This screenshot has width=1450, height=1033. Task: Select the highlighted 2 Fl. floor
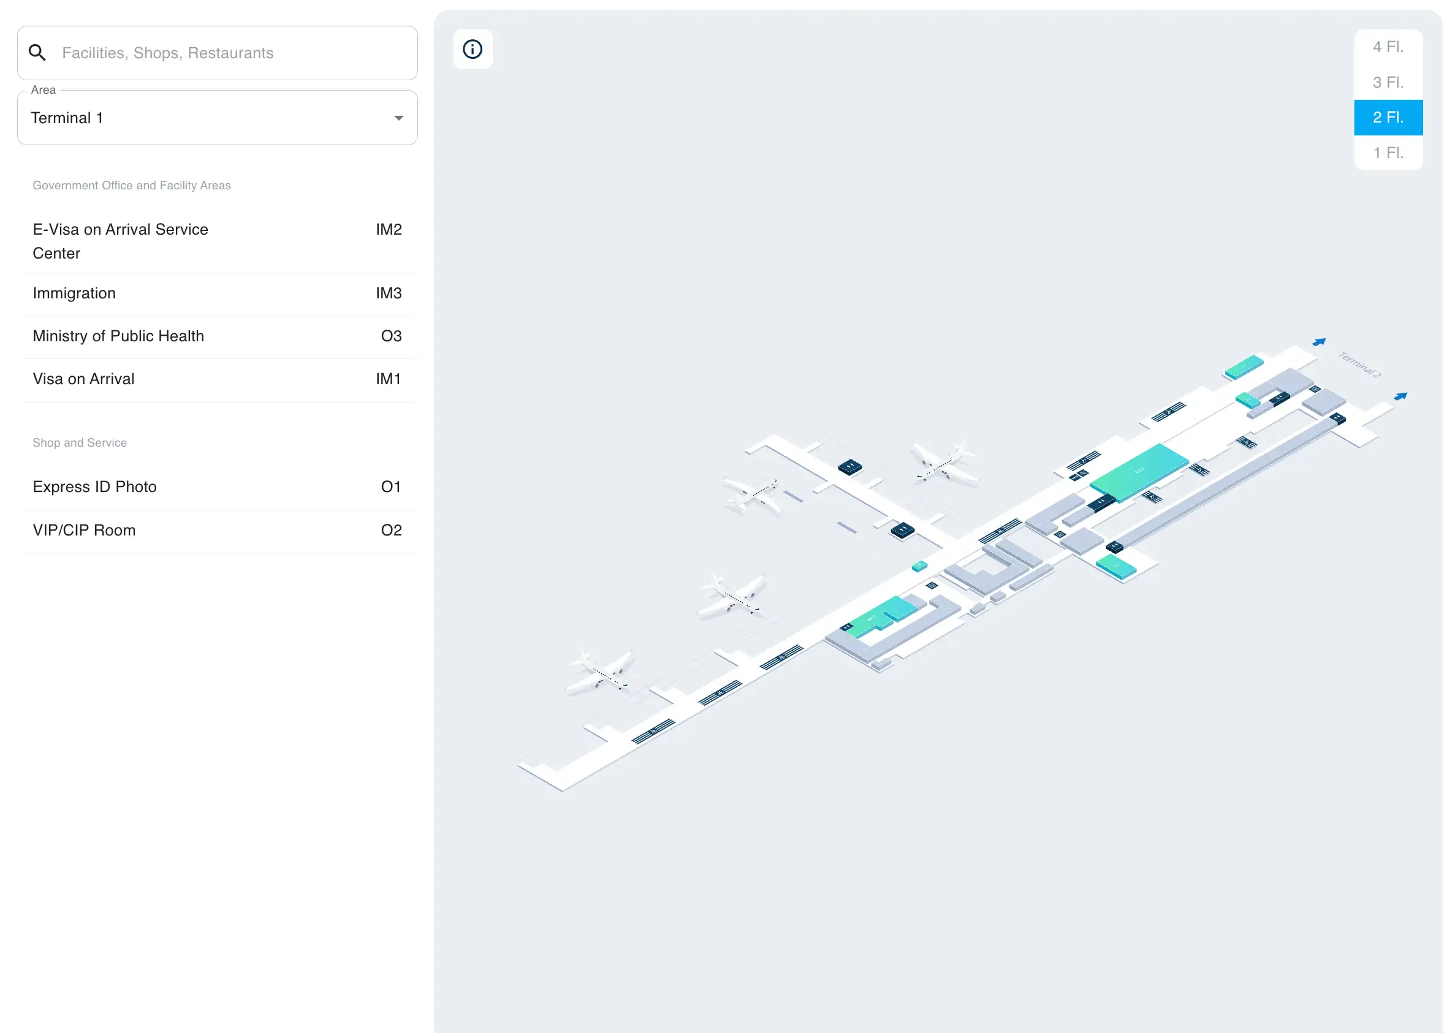click(1387, 118)
